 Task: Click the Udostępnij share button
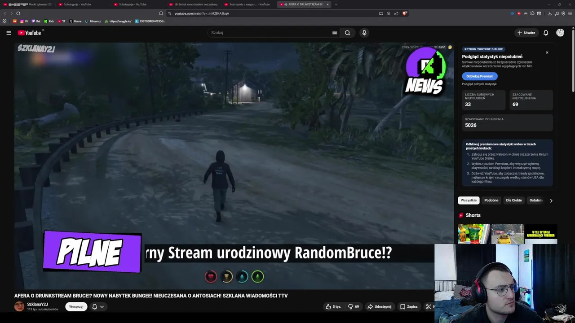click(380, 307)
